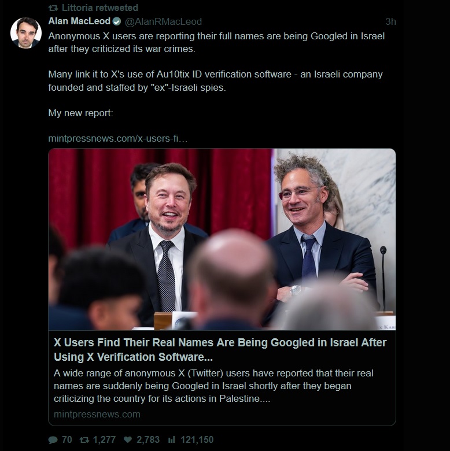Open the 'Alan MacLeod' display name
The height and width of the screenshot is (451, 450).
[x=79, y=22]
